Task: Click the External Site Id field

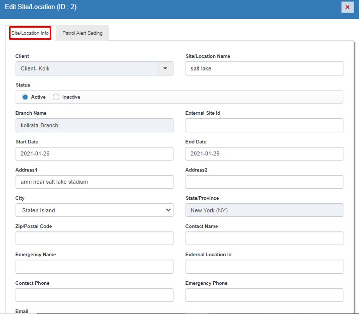Action: [264, 125]
